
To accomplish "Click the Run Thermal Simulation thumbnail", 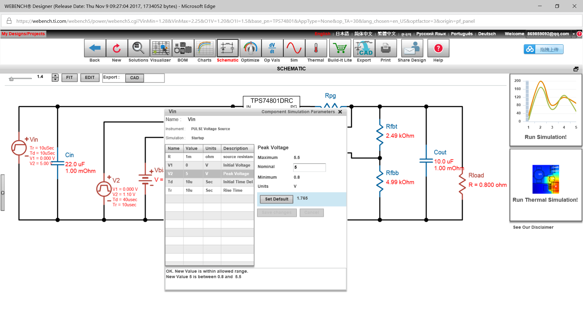I will [546, 185].
